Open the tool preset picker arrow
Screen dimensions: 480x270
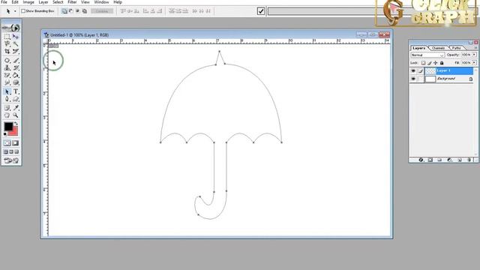[x=15, y=11]
